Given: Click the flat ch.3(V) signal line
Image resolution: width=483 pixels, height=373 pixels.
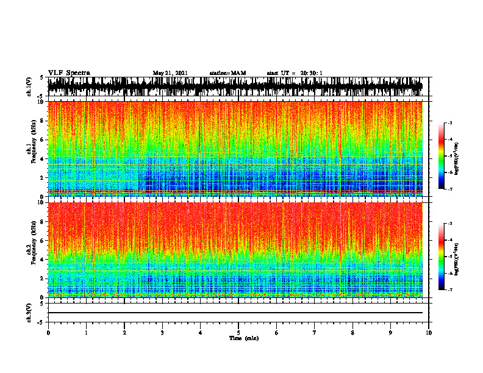Looking at the screenshot, I should click(x=235, y=313).
